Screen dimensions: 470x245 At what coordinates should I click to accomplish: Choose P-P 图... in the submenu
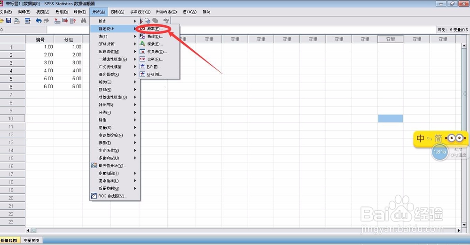pos(158,67)
